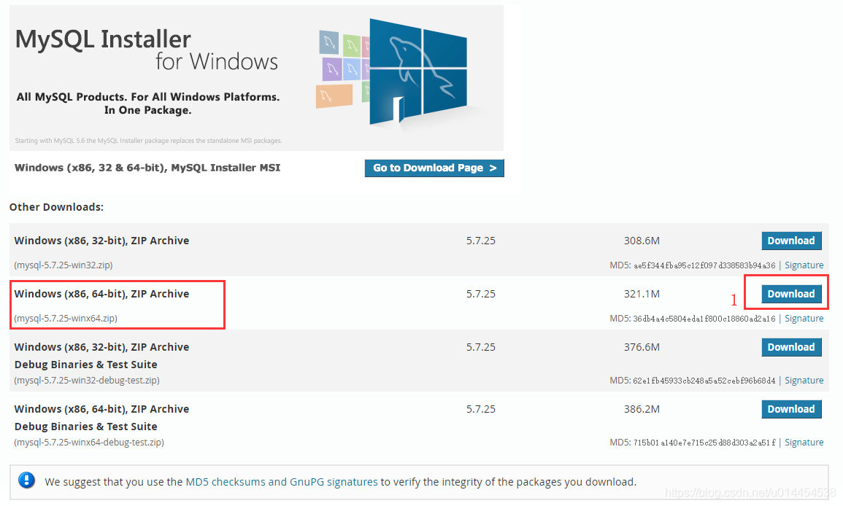Screen dimensions: 843x506
Task: Open Signature link for mysql-5.7.25-winx64.zip
Action: click(804, 319)
